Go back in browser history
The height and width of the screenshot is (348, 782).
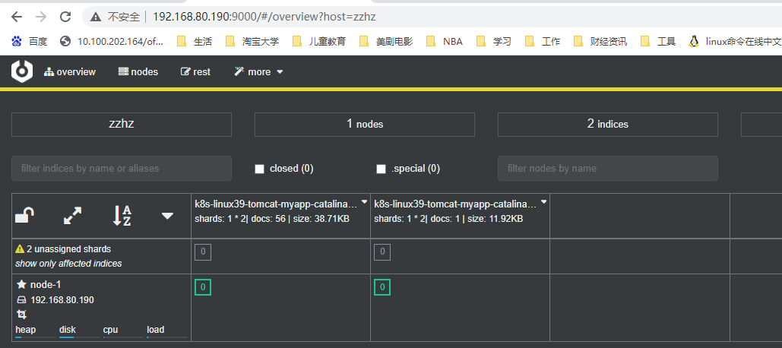(17, 17)
